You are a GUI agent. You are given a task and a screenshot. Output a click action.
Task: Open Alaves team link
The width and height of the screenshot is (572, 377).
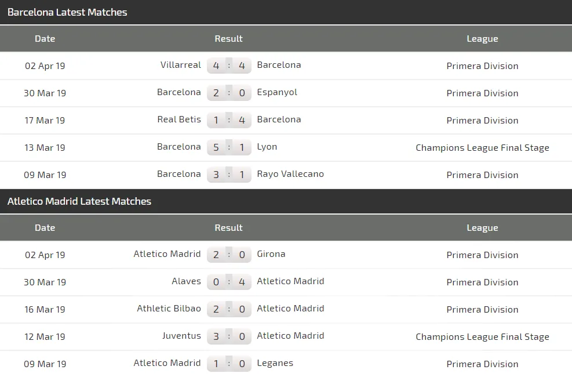click(x=186, y=281)
